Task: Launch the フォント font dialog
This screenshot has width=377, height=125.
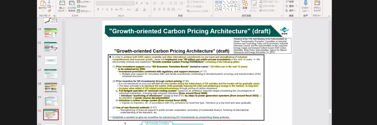Action: tap(150, 16)
